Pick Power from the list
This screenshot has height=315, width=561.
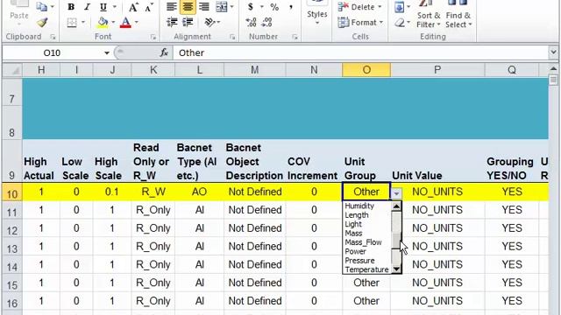(355, 251)
